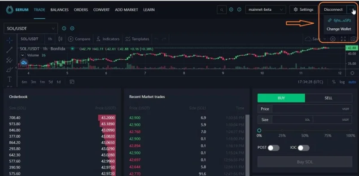The image size is (359, 176).
Task: Open the Compare symbol tool
Action: tap(79, 39)
